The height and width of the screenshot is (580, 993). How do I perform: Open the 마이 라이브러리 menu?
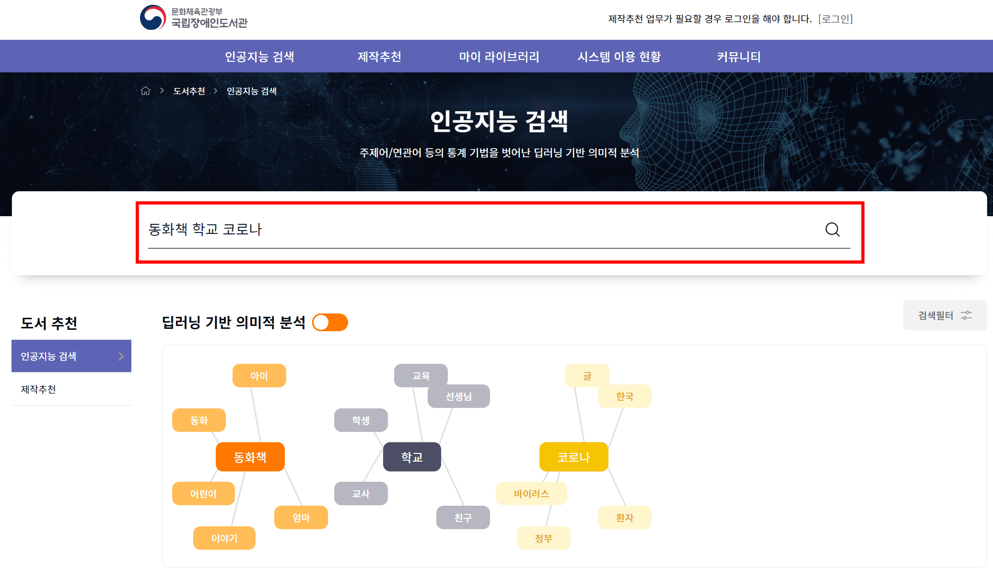tap(499, 57)
